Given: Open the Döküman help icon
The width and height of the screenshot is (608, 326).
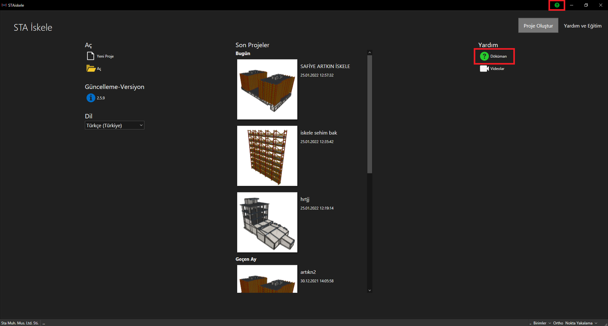Looking at the screenshot, I should (x=484, y=56).
